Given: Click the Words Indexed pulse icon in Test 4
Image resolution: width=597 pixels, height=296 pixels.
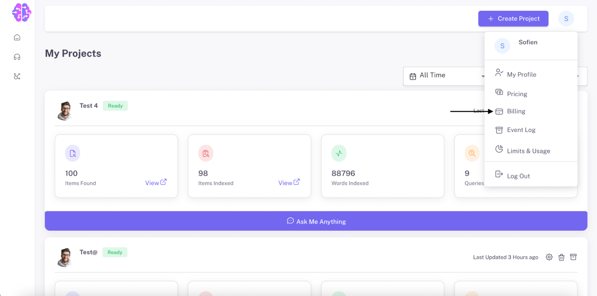Looking at the screenshot, I should 339,153.
